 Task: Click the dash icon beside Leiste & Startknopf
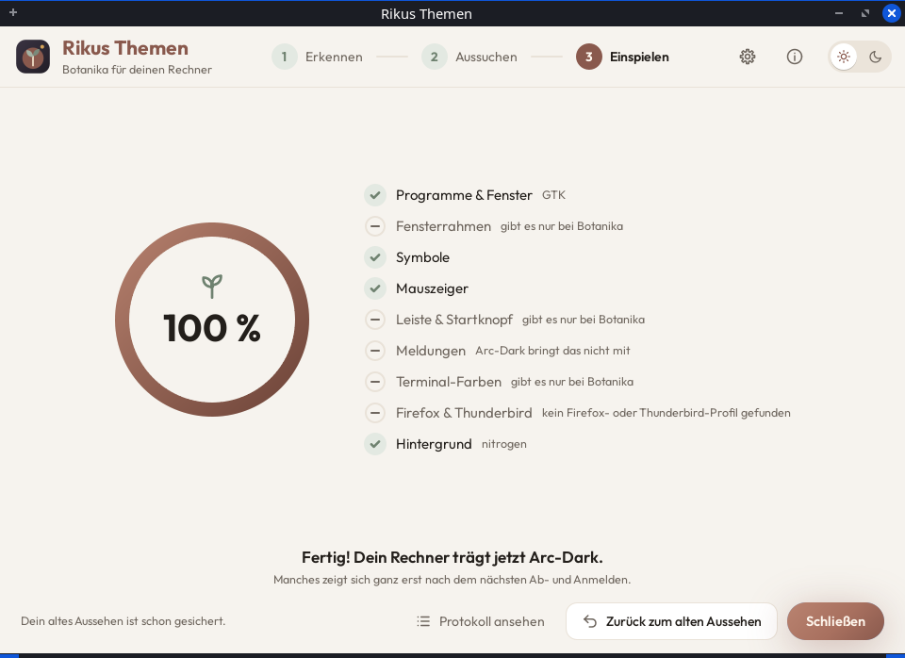375,320
